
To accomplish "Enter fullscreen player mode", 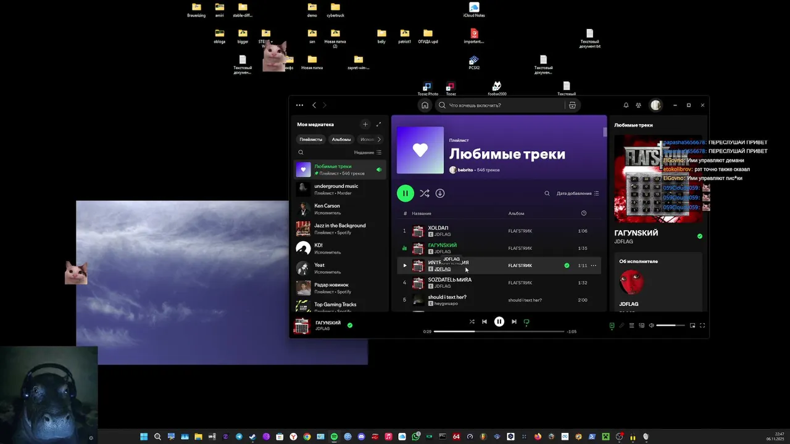I will click(702, 326).
